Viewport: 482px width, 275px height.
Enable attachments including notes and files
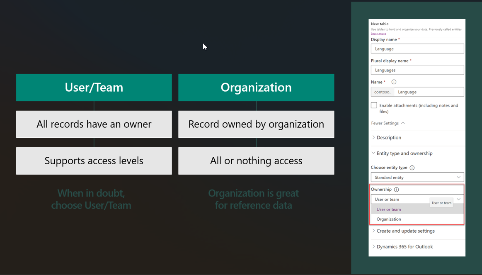pyautogui.click(x=374, y=105)
